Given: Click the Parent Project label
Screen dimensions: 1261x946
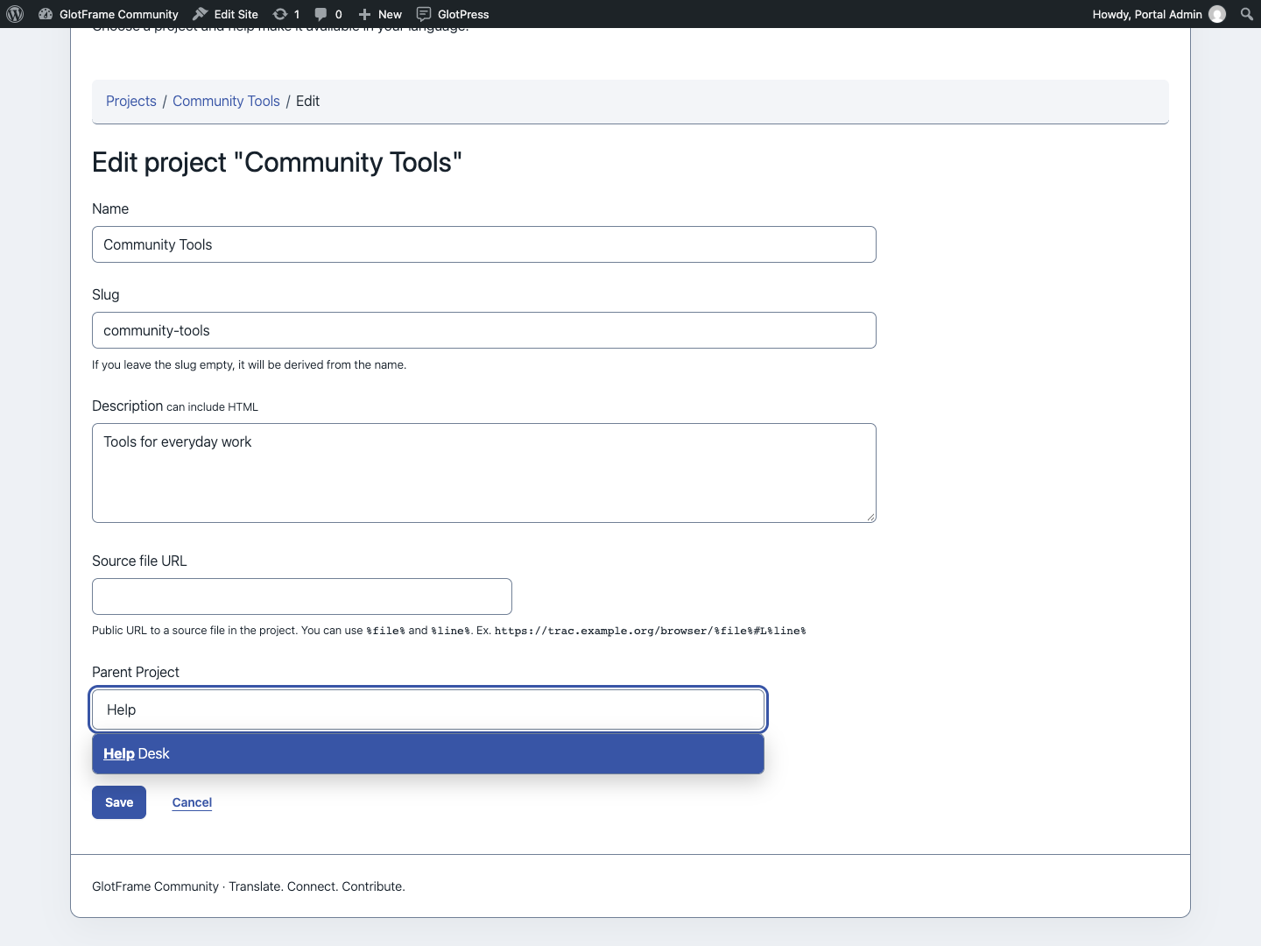Looking at the screenshot, I should tap(136, 672).
